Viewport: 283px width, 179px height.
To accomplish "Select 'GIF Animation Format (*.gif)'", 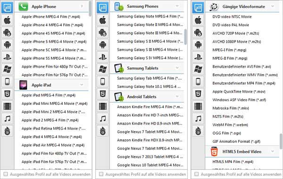I will 236,141.
